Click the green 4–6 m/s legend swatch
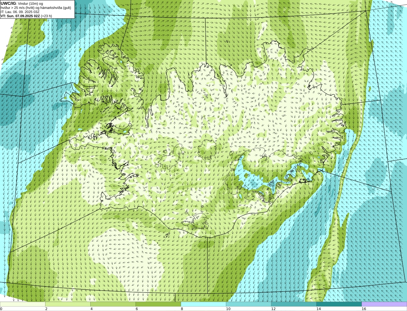This screenshot has height=311, width=407. pyautogui.click(x=113, y=304)
